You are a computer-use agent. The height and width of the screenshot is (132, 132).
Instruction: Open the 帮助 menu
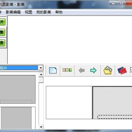(59, 12)
